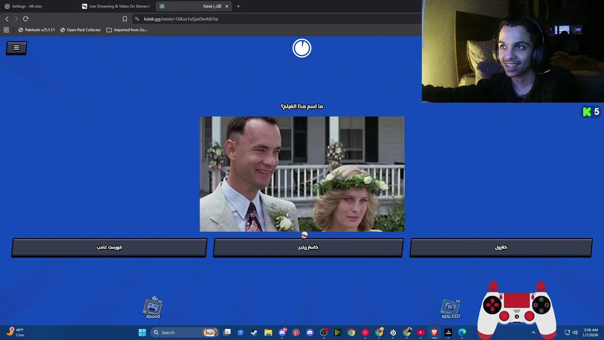Open the weather widget showing 48°F
The height and width of the screenshot is (340, 604).
(x=15, y=332)
